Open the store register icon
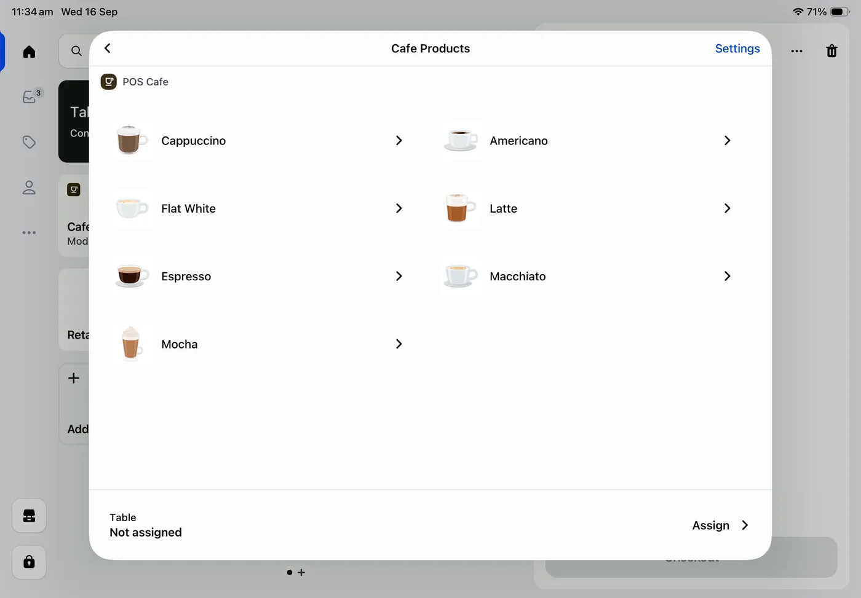Image resolution: width=861 pixels, height=598 pixels. pos(29,516)
